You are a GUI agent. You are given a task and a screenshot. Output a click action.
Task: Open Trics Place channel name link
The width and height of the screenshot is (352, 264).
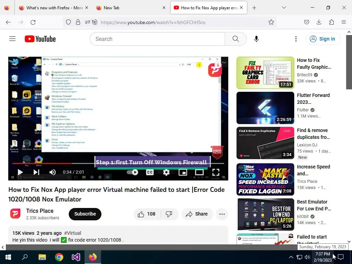[x=40, y=211]
